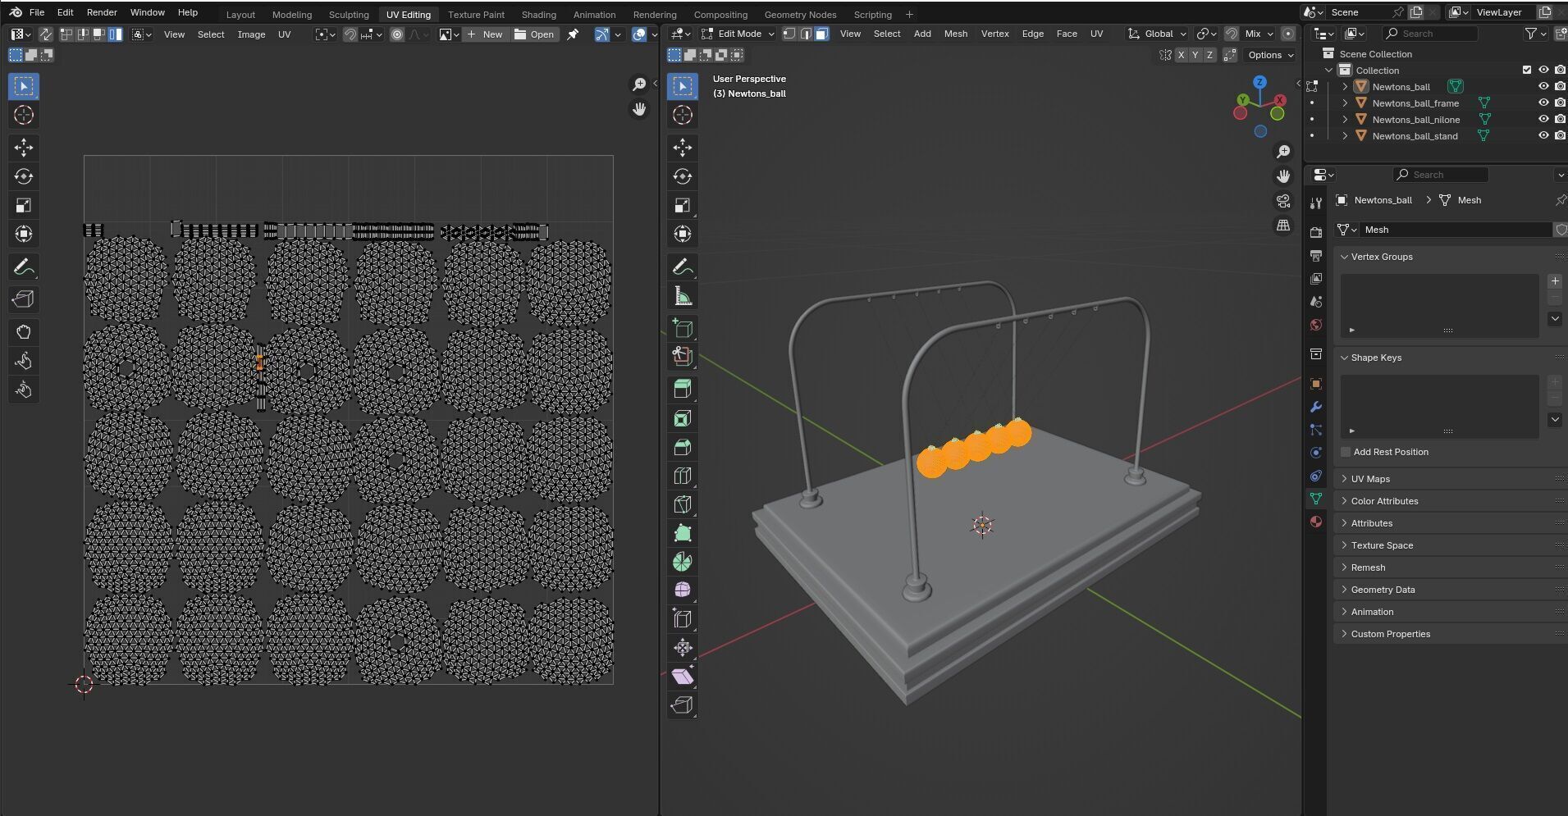Select the Smooth tool
This screenshot has height=816, width=1568.
point(683,590)
